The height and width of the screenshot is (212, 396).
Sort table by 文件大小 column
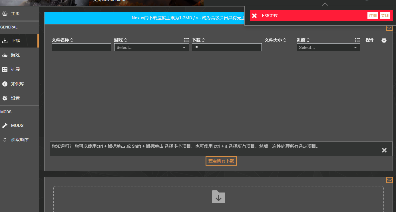tap(275, 40)
